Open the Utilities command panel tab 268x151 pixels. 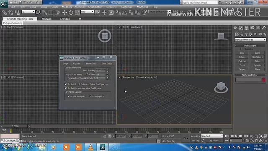click(x=263, y=28)
